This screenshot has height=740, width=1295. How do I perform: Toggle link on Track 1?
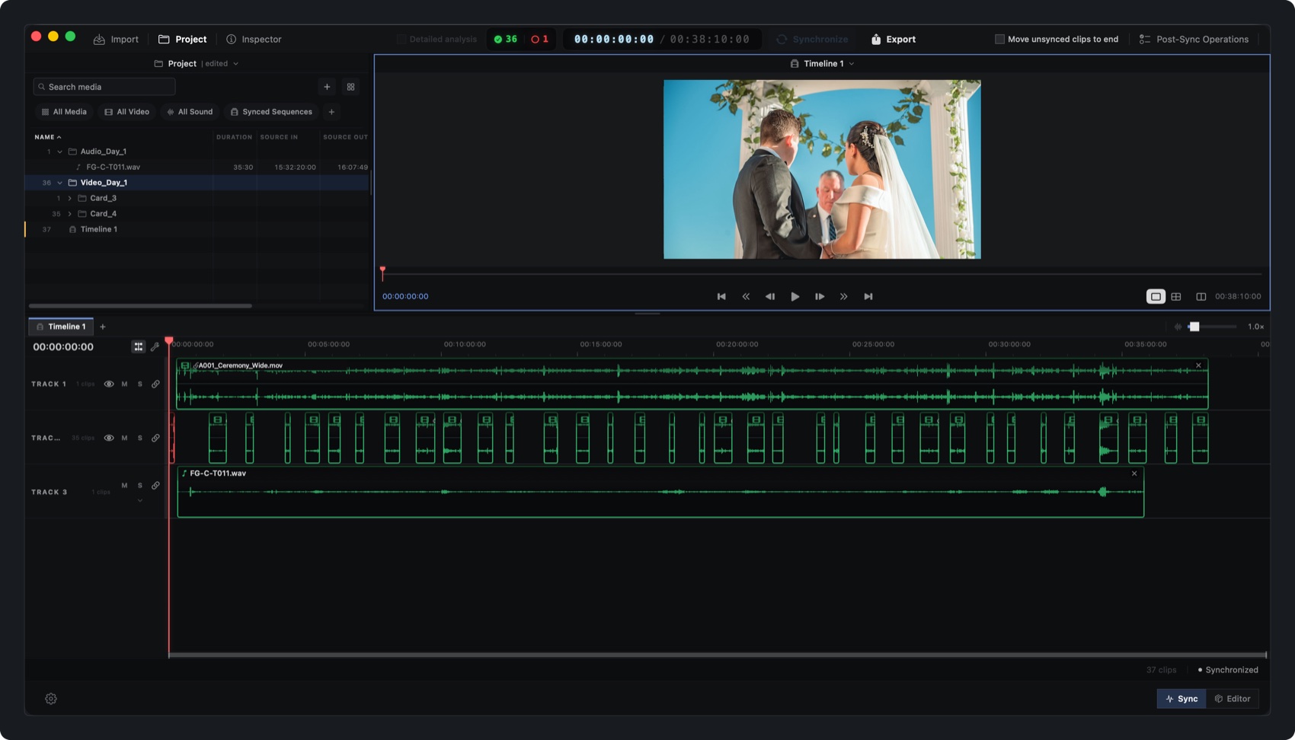155,384
